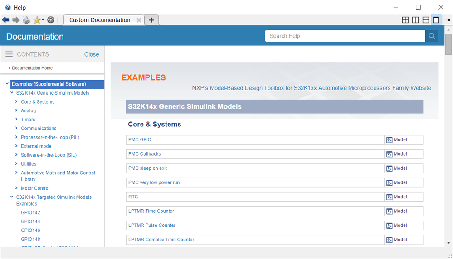Click the search magnifier button
Screen dimensions: 453x259
pyautogui.click(x=432, y=36)
